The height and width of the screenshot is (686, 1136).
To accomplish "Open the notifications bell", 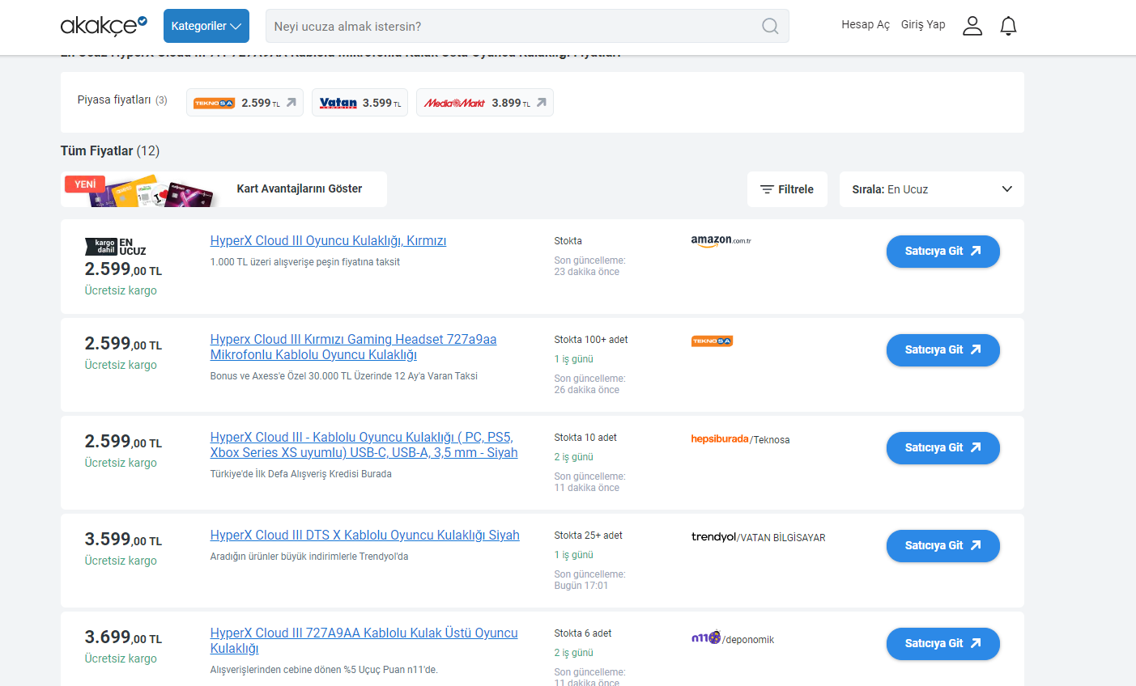I will tap(1008, 26).
